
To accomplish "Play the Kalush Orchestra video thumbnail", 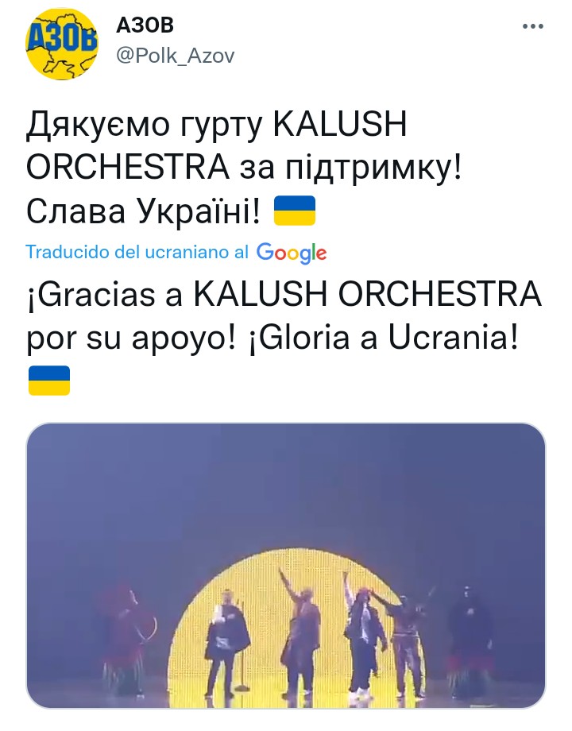I will pyautogui.click(x=286, y=566).
